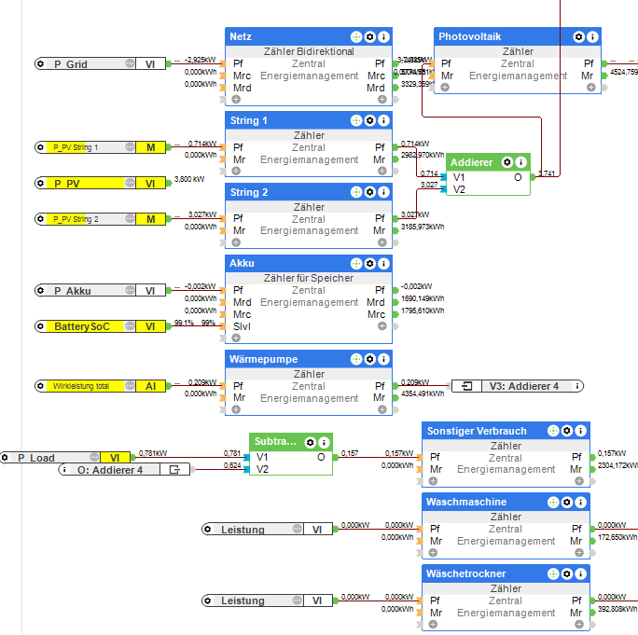Click info icon on Addierer block
The image size is (638, 635).
pyautogui.click(x=520, y=162)
